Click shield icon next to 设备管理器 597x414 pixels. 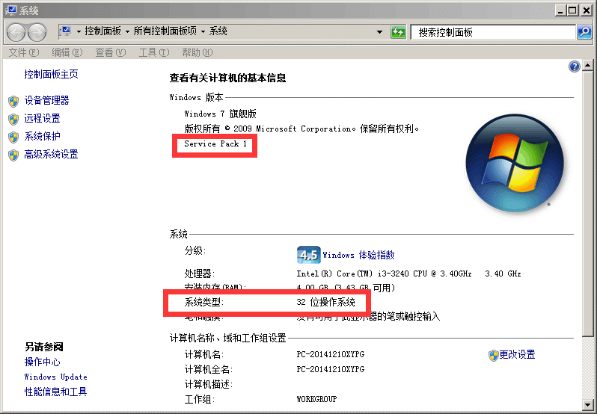[13, 101]
